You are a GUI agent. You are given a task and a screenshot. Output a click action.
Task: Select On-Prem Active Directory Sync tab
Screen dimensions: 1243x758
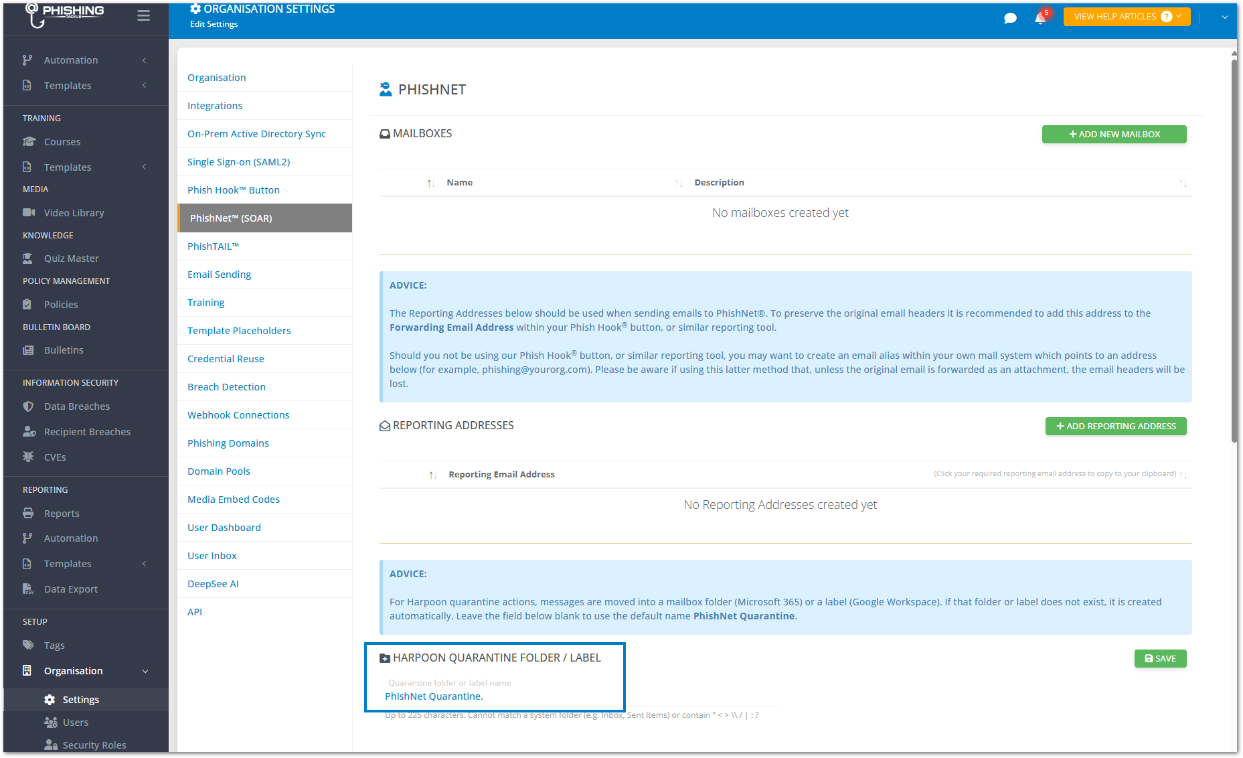point(264,134)
